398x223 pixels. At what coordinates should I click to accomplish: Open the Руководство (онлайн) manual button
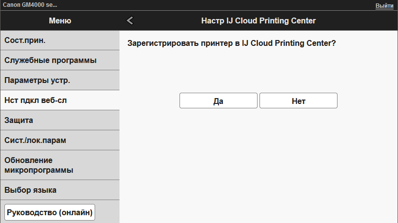49,212
